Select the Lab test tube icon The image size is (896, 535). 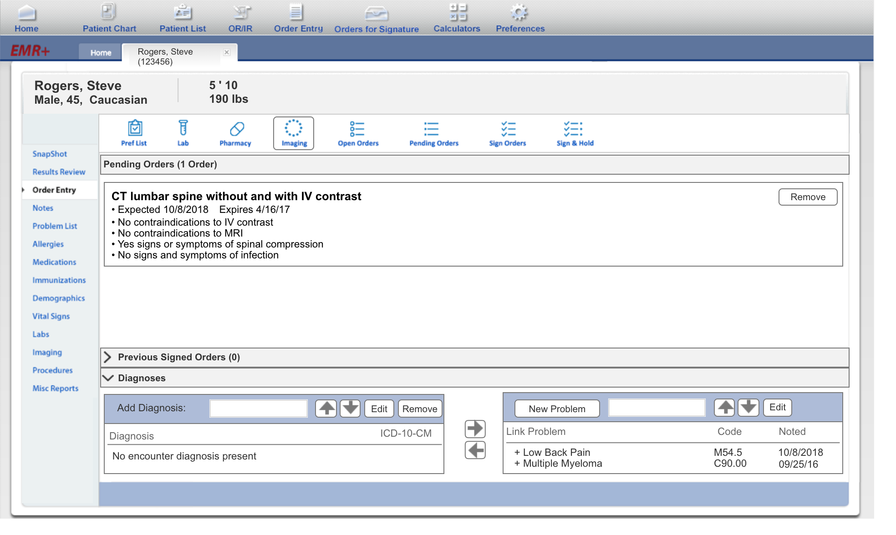click(183, 133)
